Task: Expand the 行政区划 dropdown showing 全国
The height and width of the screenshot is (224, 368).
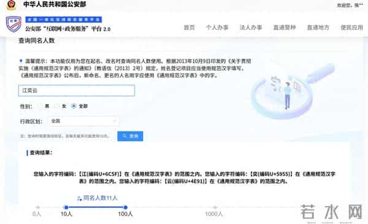Action: click(83, 121)
